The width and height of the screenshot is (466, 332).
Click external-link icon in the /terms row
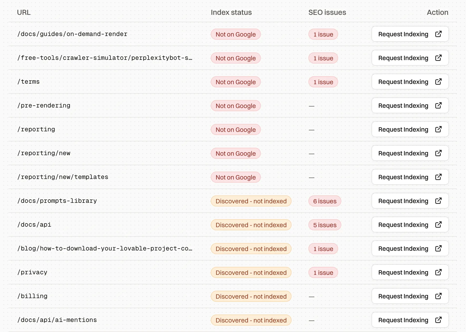tap(438, 82)
